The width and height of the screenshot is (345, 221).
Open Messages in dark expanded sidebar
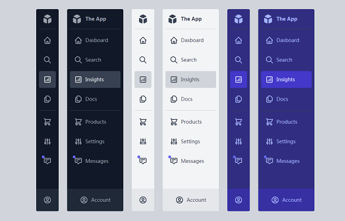[95, 161]
